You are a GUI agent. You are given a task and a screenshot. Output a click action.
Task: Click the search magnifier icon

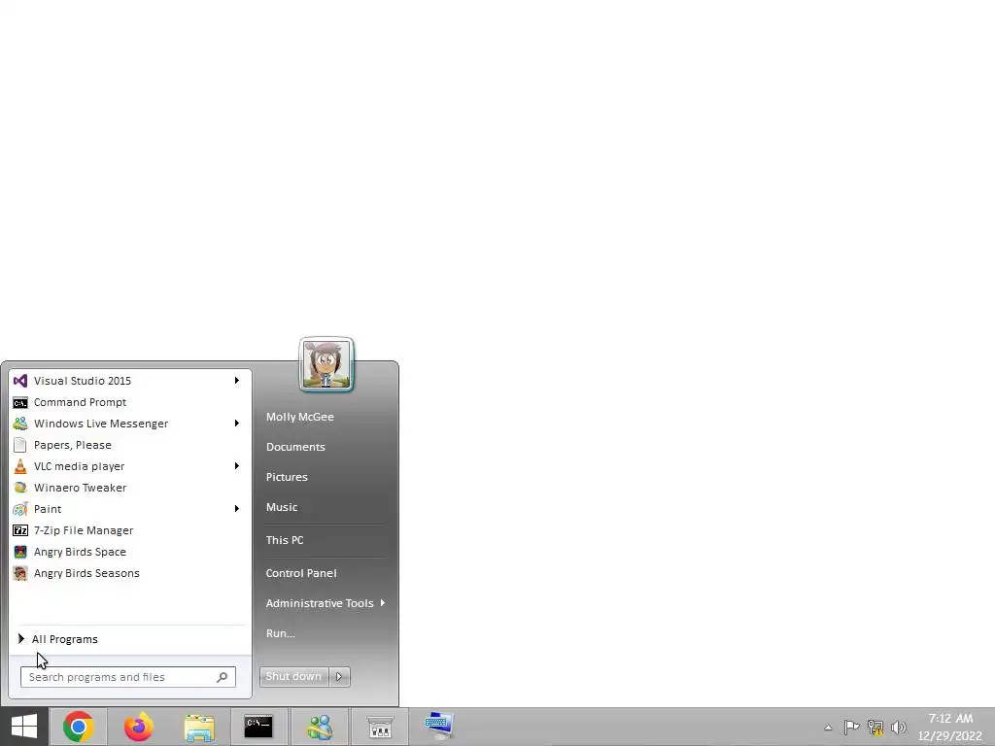coord(223,677)
